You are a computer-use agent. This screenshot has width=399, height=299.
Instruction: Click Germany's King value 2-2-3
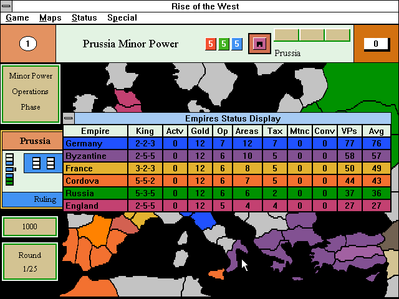[145, 143]
